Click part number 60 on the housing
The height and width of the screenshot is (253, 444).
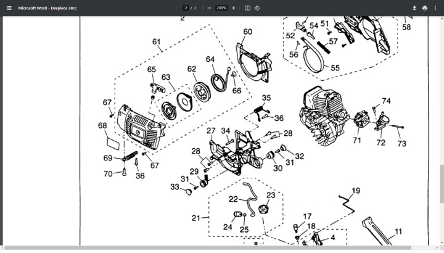(247, 31)
